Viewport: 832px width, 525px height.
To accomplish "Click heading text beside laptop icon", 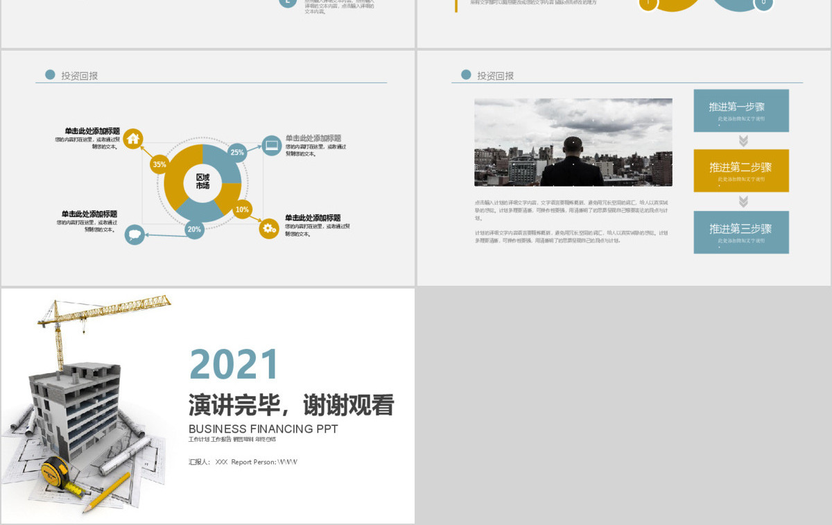I will click(x=313, y=138).
